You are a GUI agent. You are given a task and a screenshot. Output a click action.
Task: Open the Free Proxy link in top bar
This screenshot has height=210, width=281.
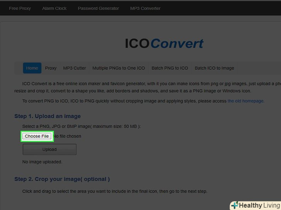click(x=20, y=8)
